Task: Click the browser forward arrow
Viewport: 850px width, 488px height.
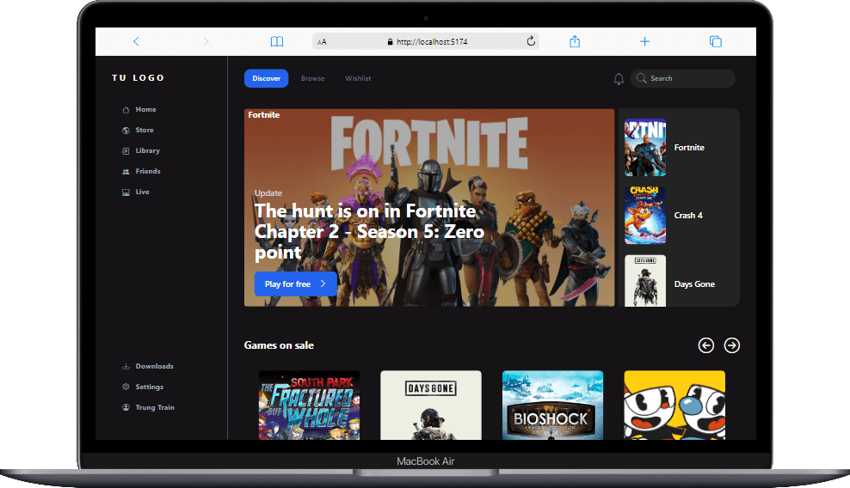Action: [x=206, y=41]
